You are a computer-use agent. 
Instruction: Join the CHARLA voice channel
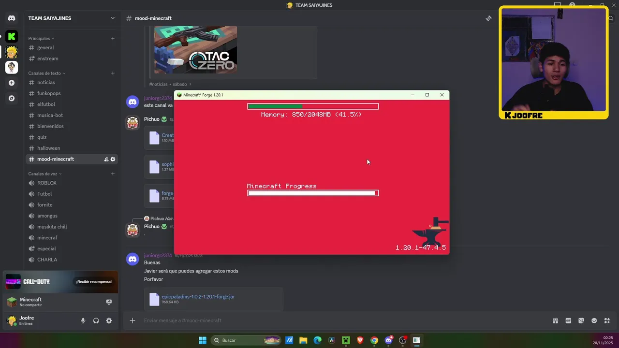[x=72, y=260]
